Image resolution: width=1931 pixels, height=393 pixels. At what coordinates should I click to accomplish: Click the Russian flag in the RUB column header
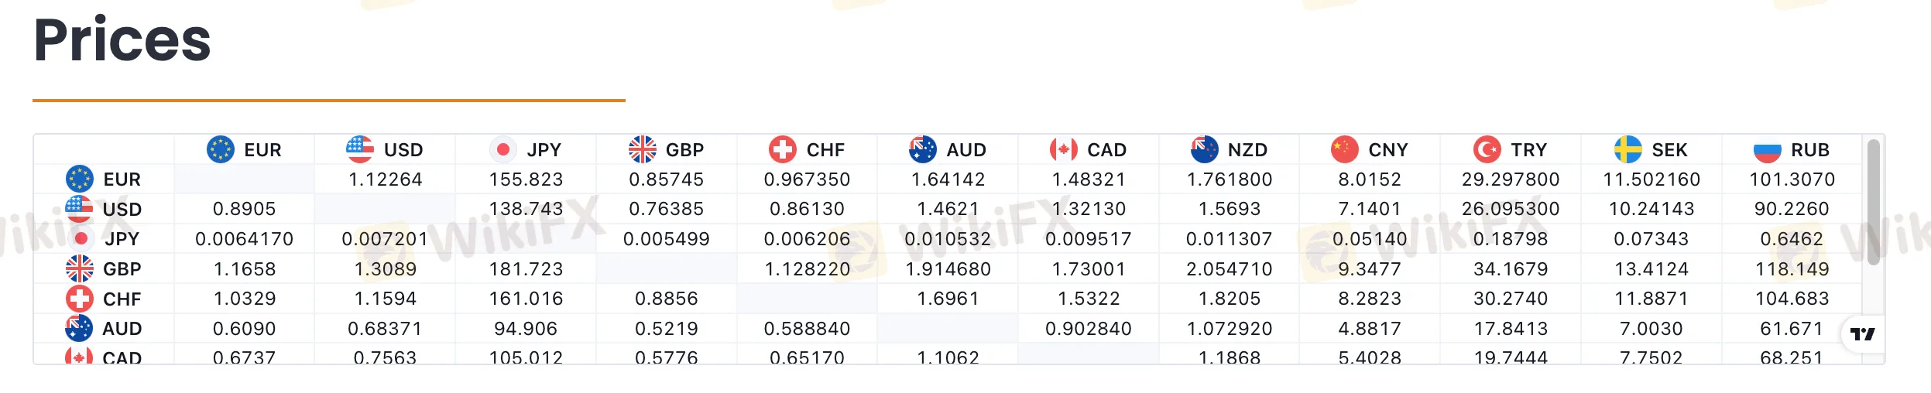coord(1768,149)
